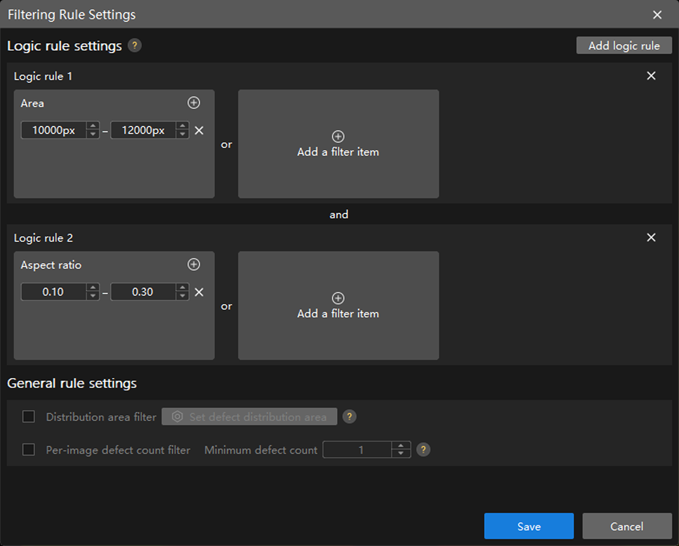Increase the Area minimum value stepper
Viewport: 679px width, 546px height.
pos(93,126)
